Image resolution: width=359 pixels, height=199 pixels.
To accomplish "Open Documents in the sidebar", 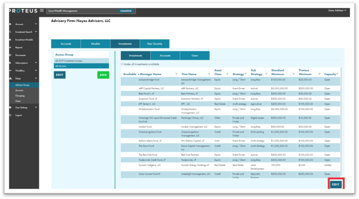I will (20, 55).
